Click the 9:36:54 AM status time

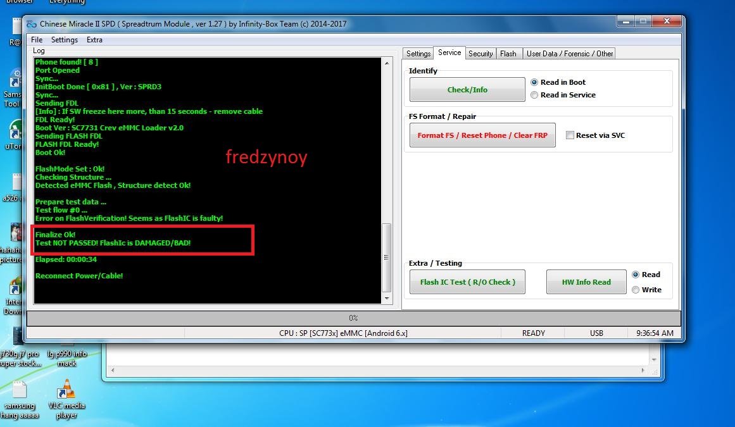tap(655, 333)
